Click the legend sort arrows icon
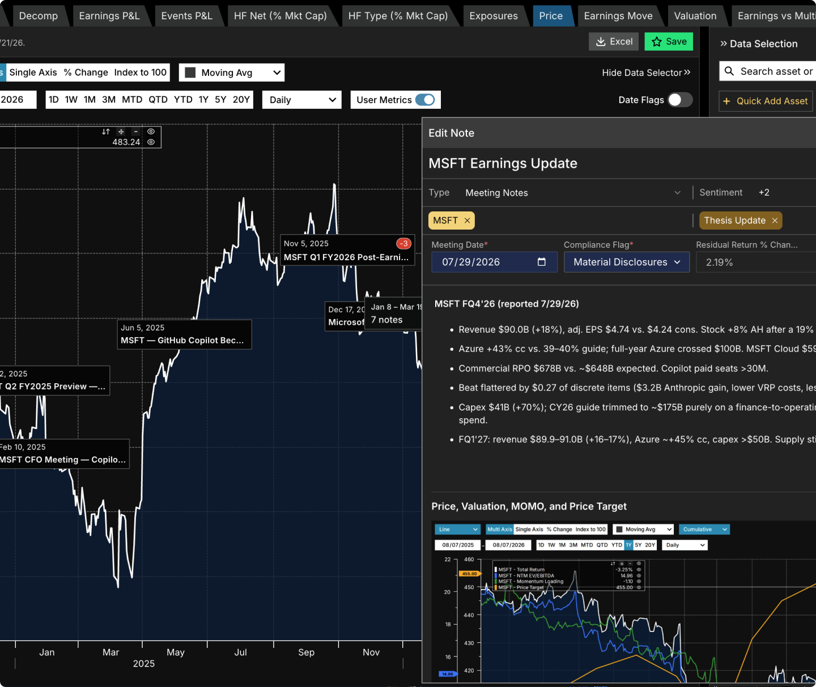This screenshot has height=687, width=816. [x=105, y=132]
